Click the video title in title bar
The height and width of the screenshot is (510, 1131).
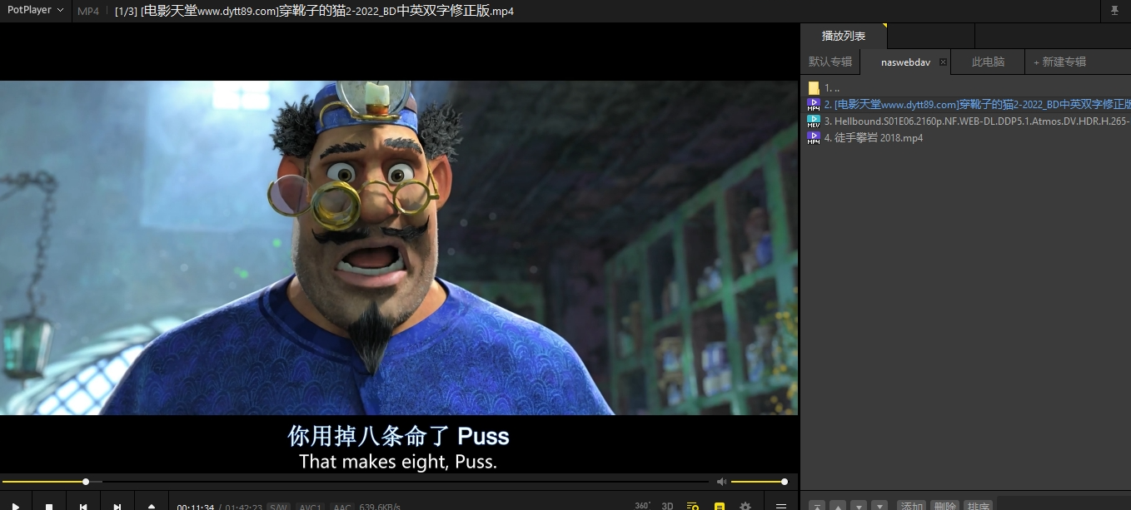tap(314, 11)
